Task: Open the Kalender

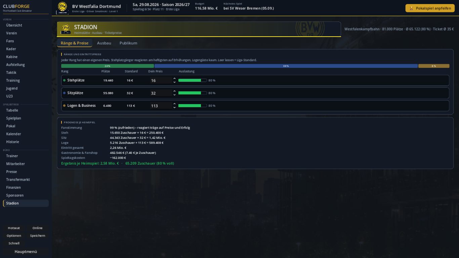Action: pos(26,134)
